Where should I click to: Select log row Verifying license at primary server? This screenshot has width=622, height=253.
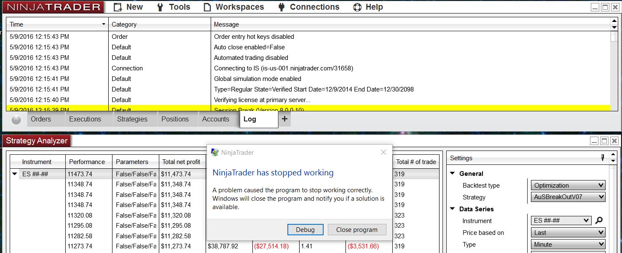[308, 100]
